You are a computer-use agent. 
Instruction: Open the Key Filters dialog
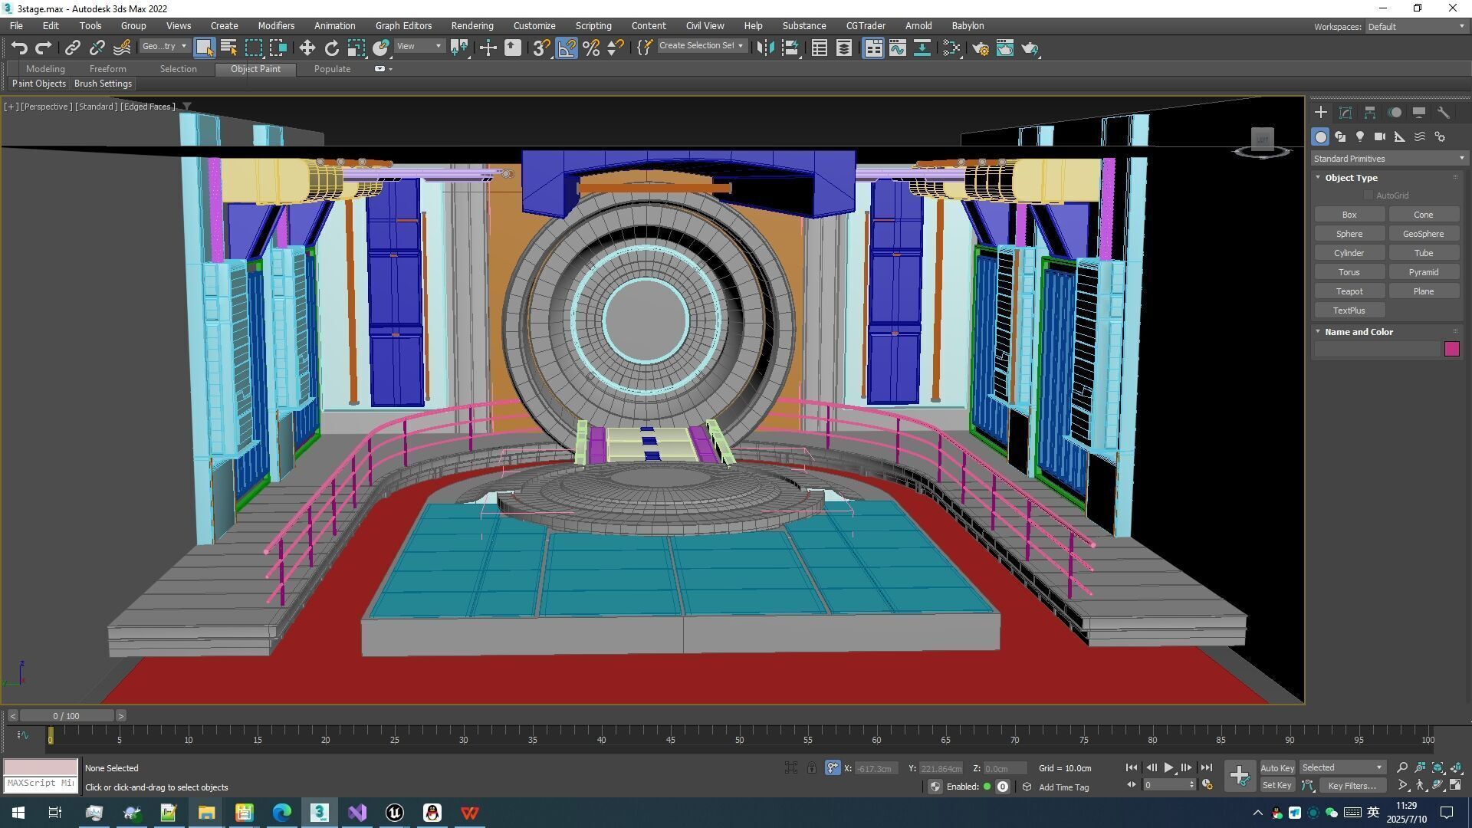[1352, 785]
